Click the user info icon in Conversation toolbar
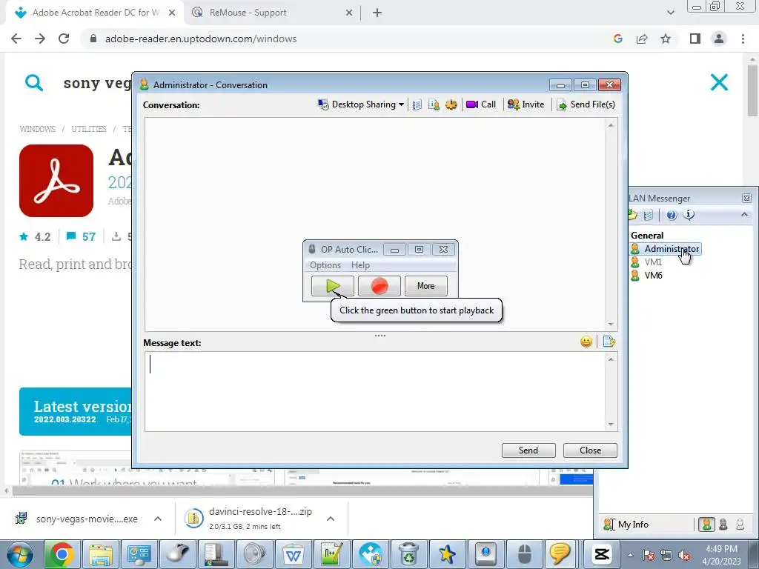 pyautogui.click(x=434, y=104)
